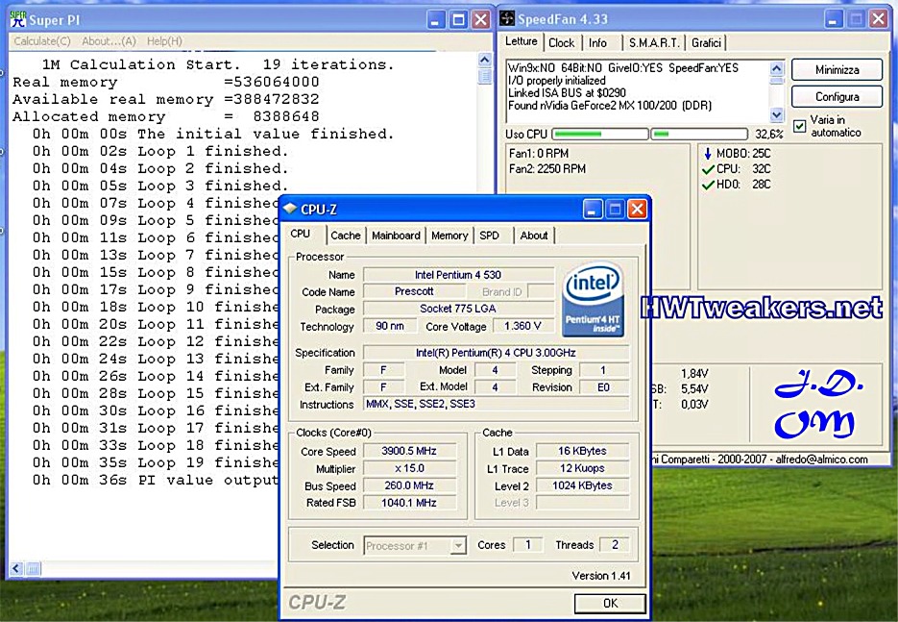The width and height of the screenshot is (898, 622).
Task: Click the Technology field showing 90 nm
Action: pos(389,326)
